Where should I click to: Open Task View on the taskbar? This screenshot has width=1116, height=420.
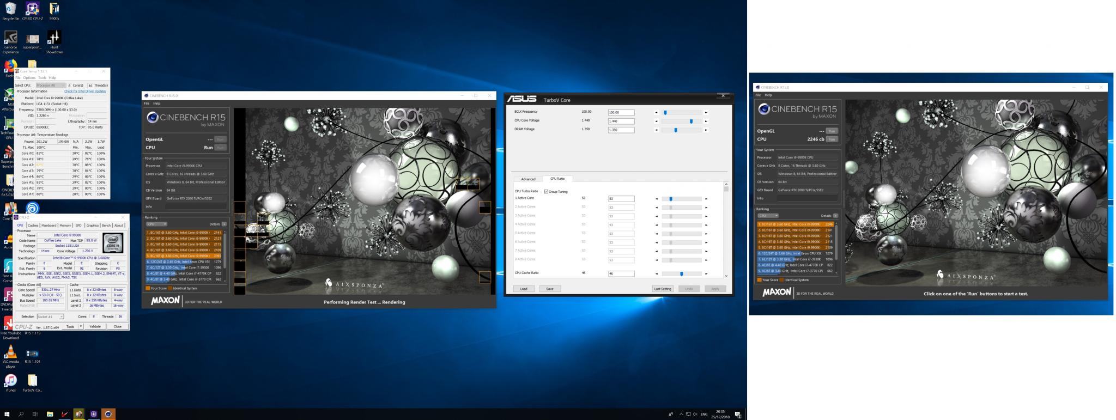coord(35,414)
